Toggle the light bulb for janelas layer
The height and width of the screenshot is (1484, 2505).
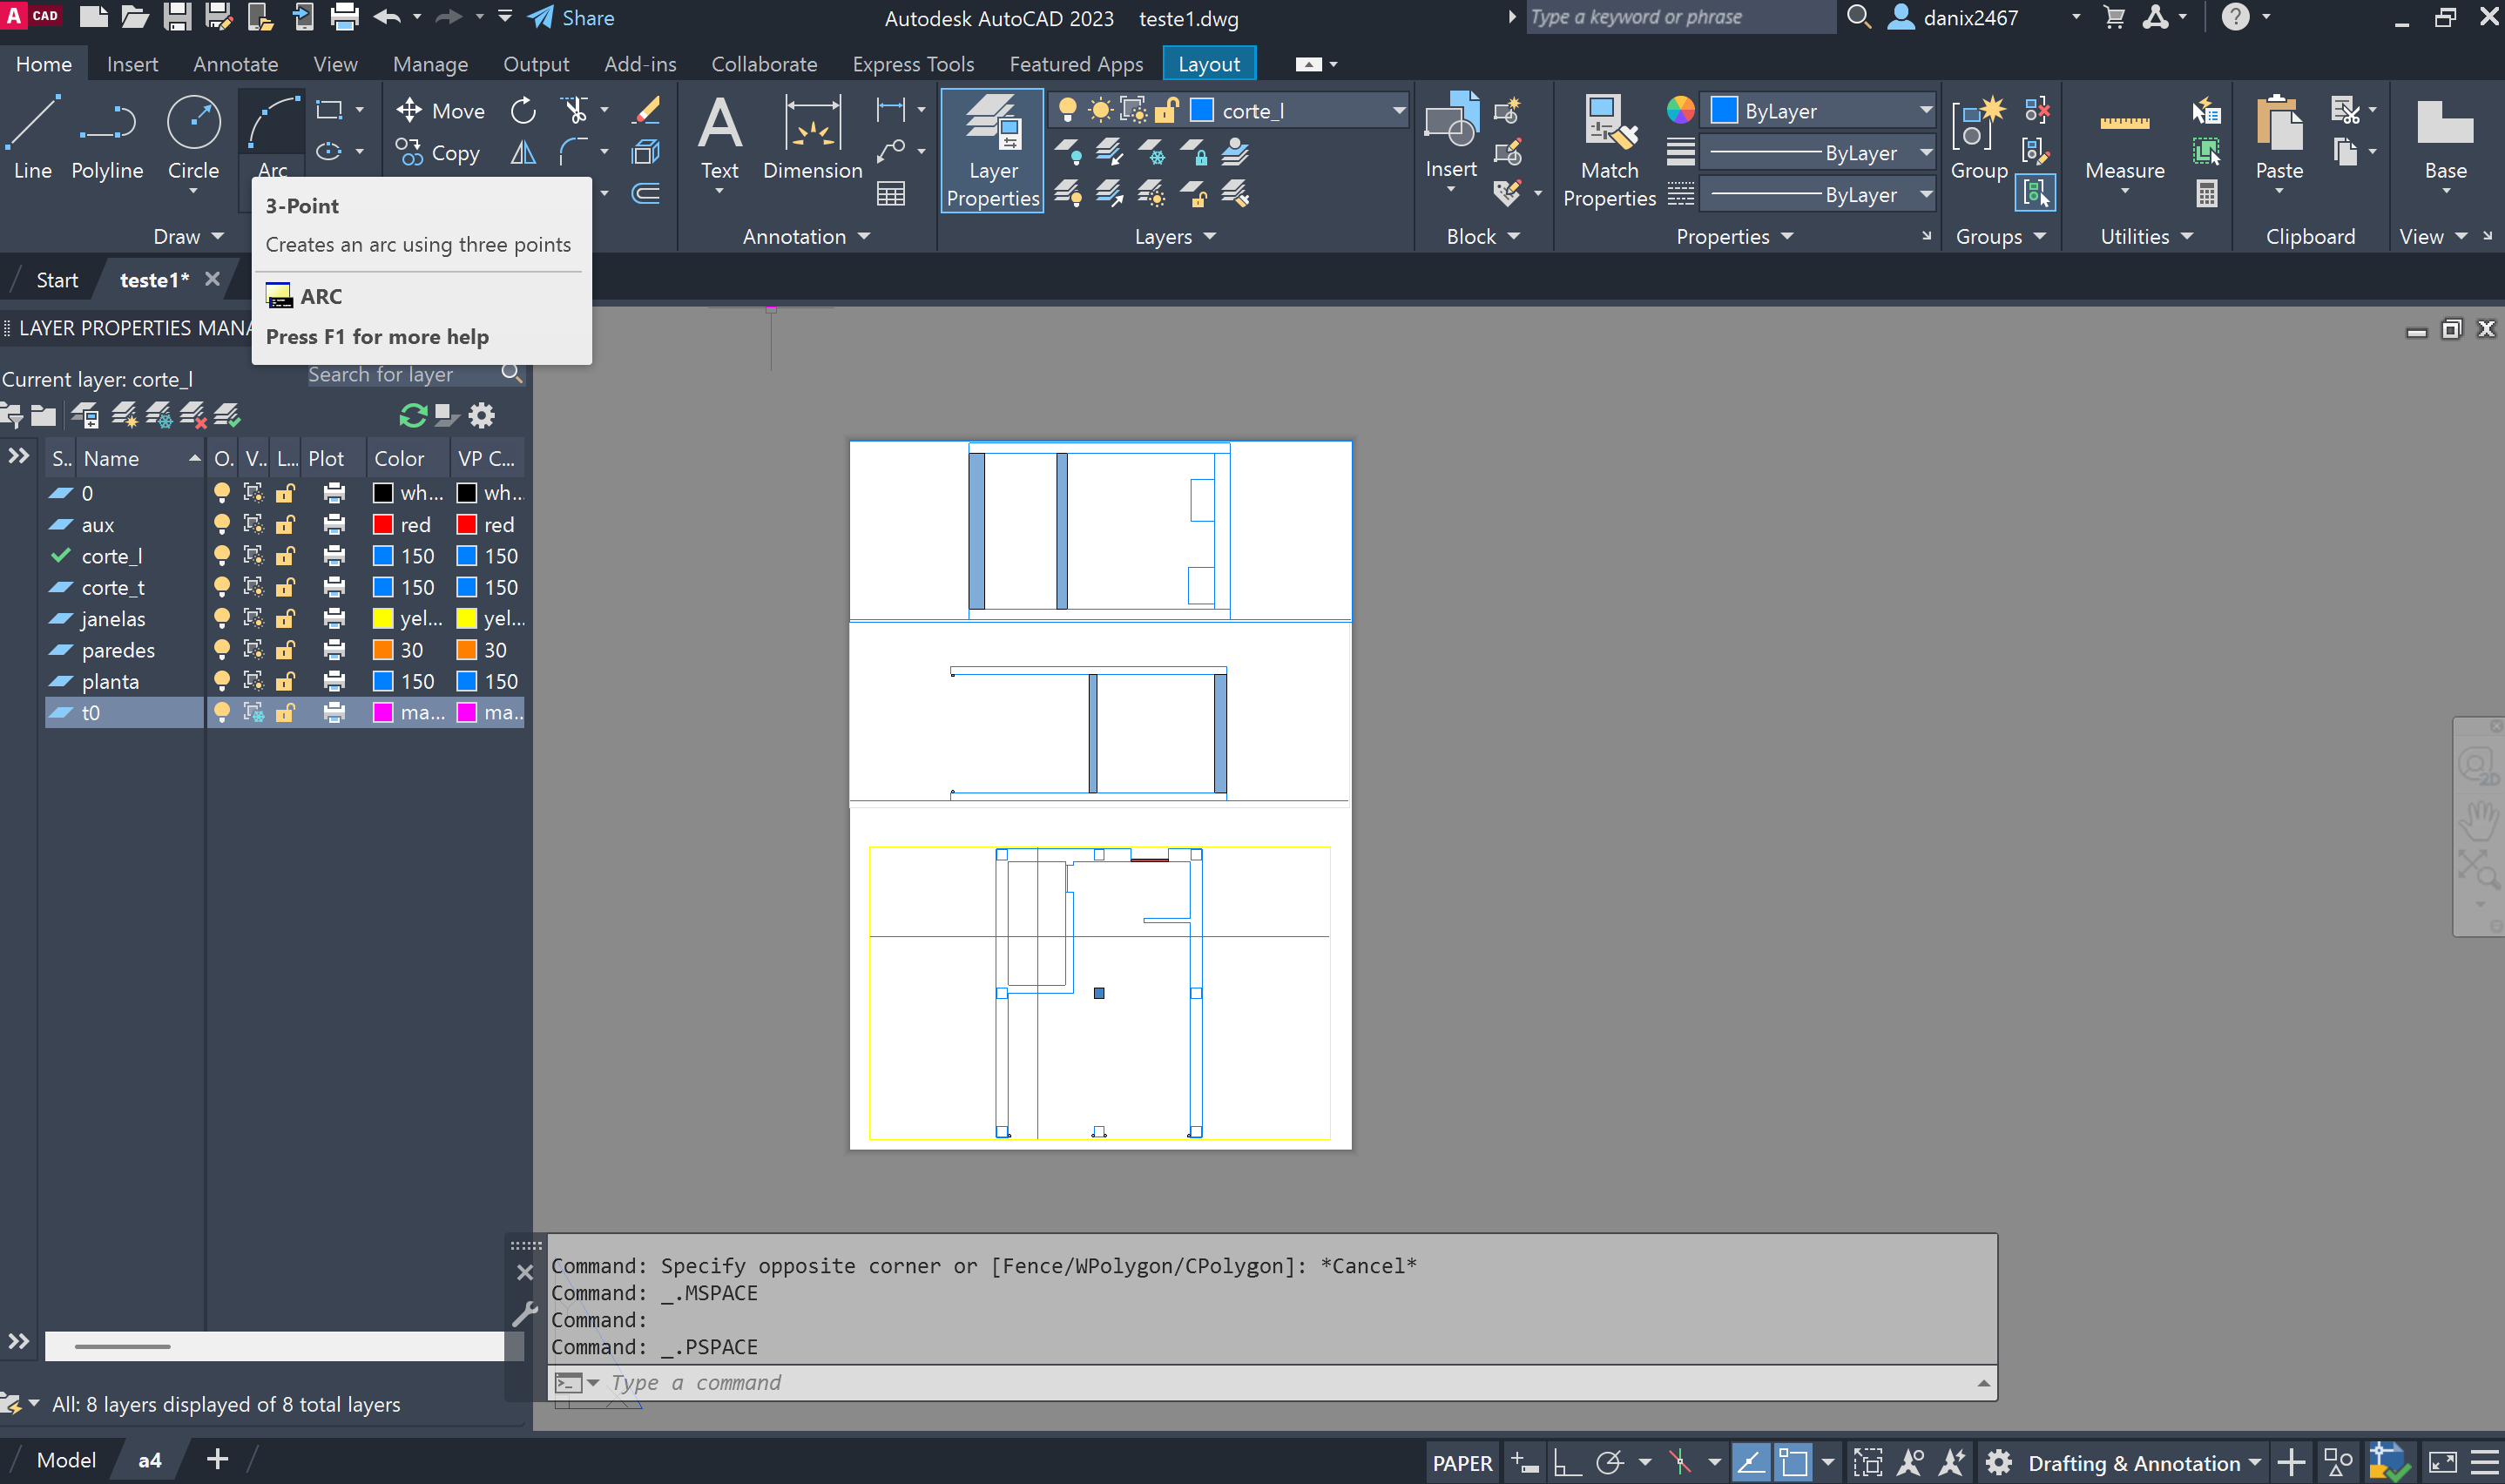(x=222, y=618)
